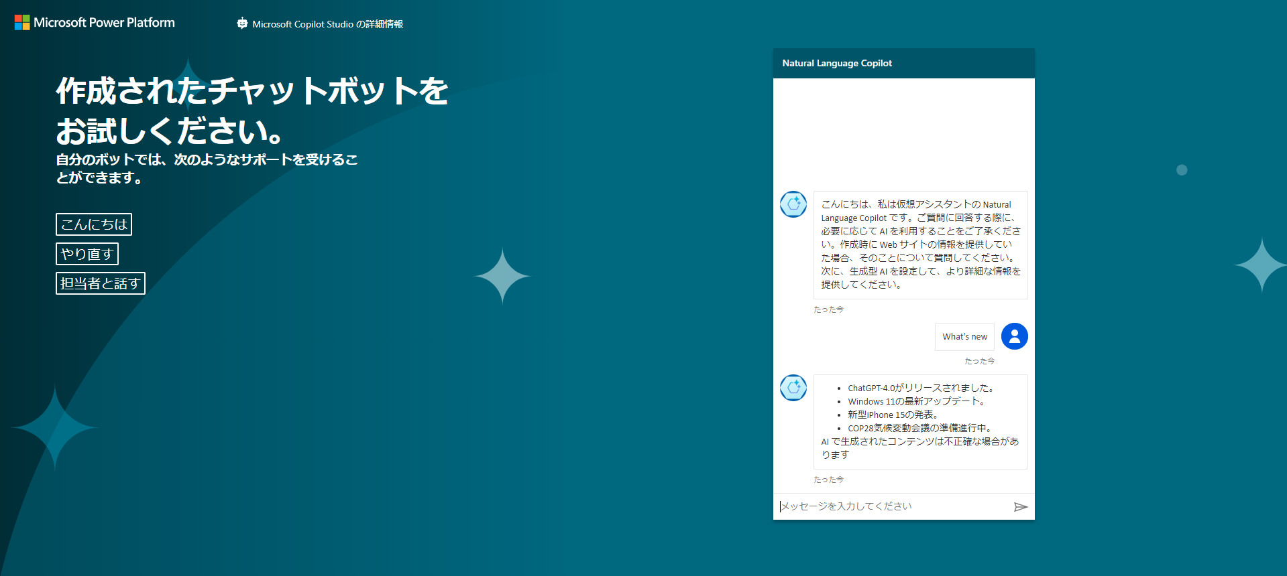Click the 自分のボットでは subtitle text
Image resolution: width=1287 pixels, height=576 pixels.
tap(207, 169)
